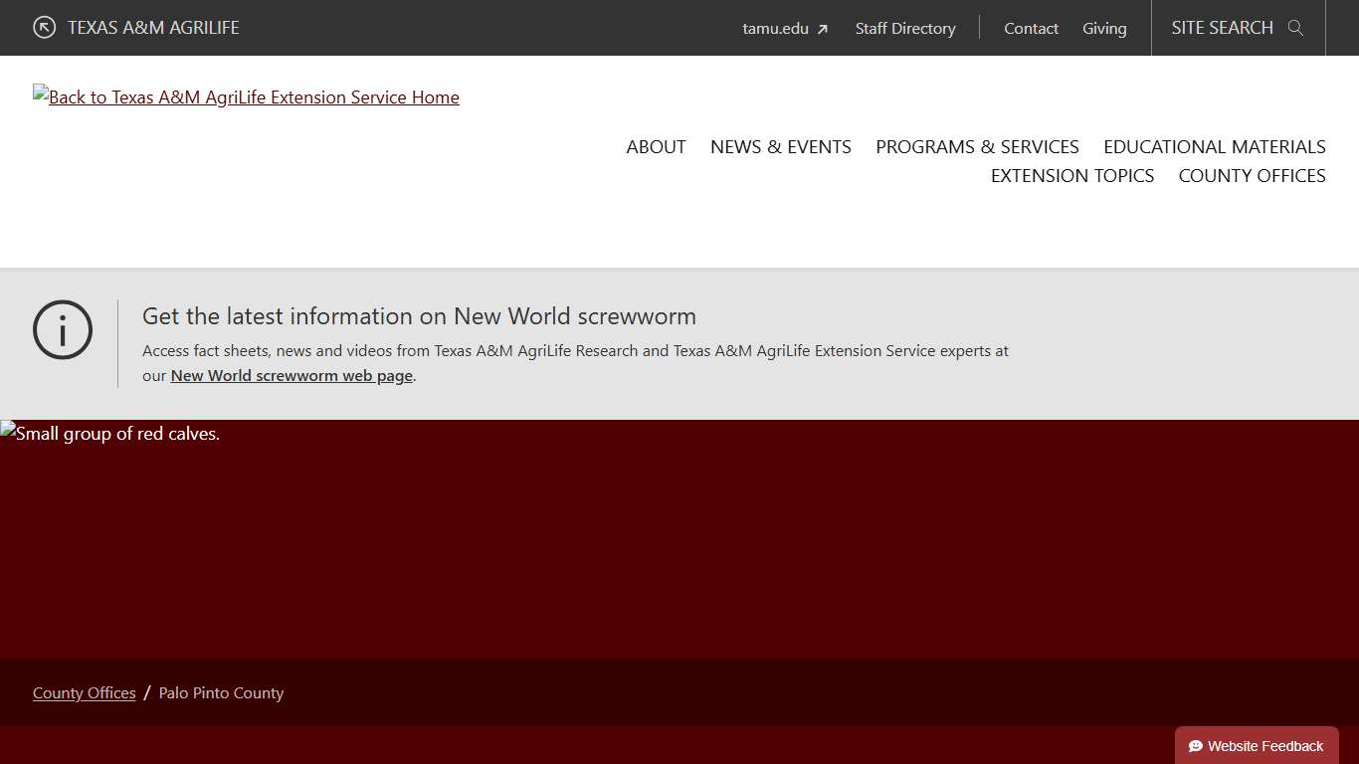The height and width of the screenshot is (764, 1359).
Task: Open the About menu
Action: point(656,147)
